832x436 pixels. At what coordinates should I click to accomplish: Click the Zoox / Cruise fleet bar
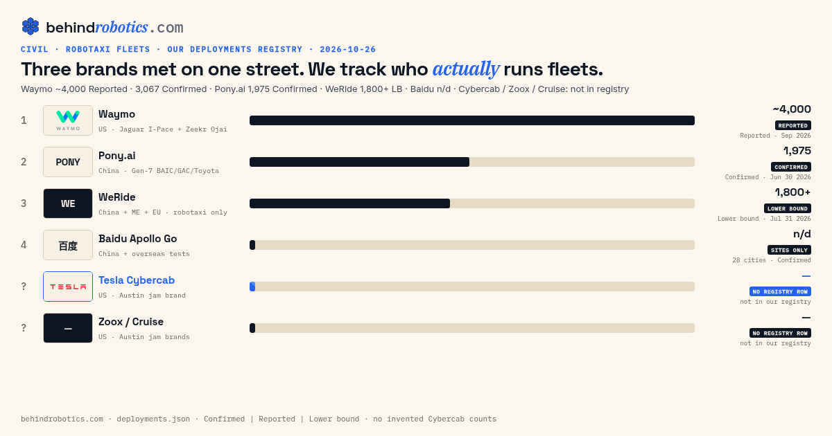[x=472, y=328]
